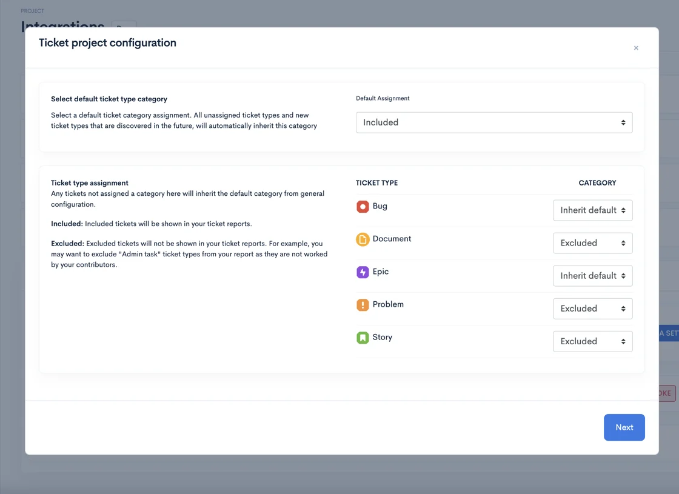
Task: Click the red Bug ticket type icon
Action: [363, 207]
